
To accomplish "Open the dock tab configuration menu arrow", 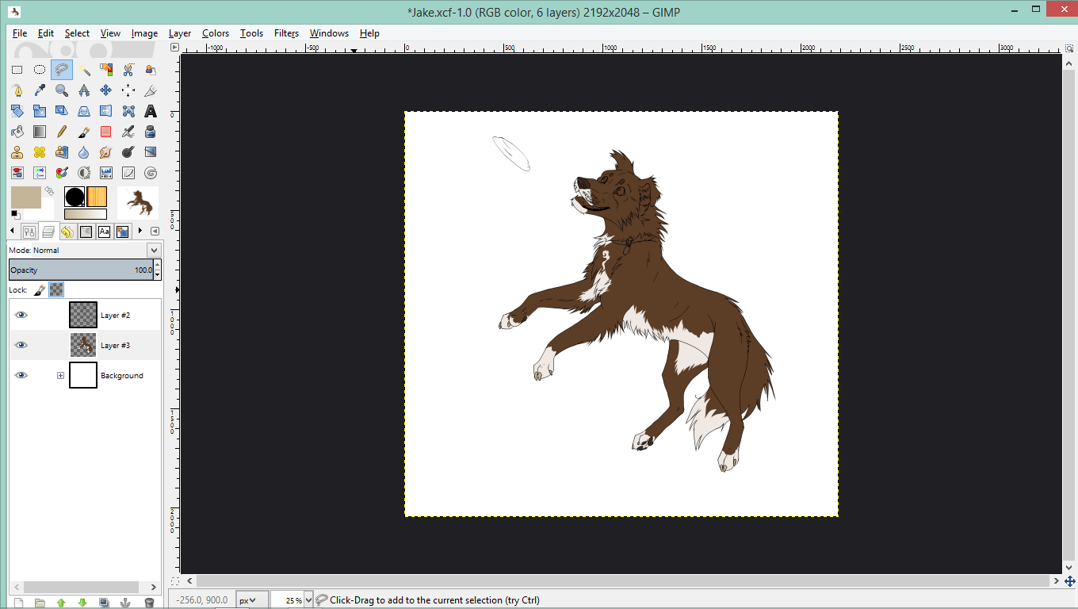I will click(x=155, y=231).
